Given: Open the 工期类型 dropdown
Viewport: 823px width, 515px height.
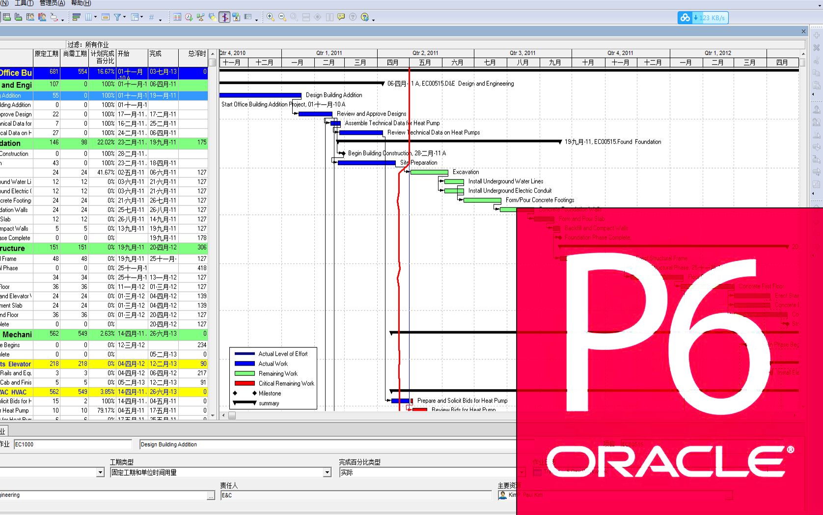Looking at the screenshot, I should (x=327, y=472).
